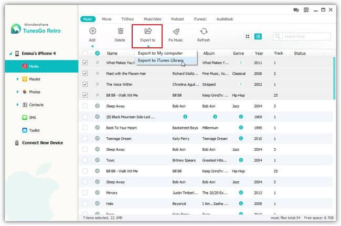The height and width of the screenshot is (226, 341).
Task: Switch to the MusicVideo tab
Action: point(153,19)
